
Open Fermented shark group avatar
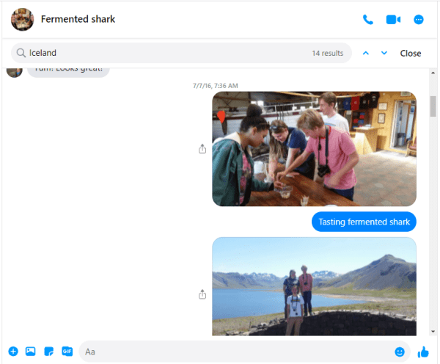pos(22,19)
